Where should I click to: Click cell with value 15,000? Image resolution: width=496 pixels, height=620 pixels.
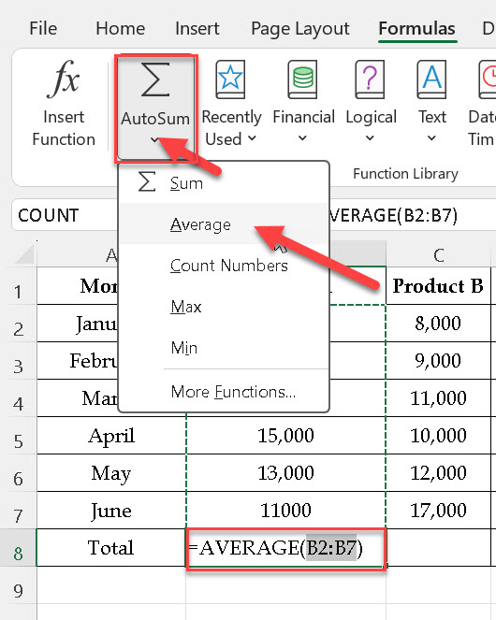[285, 436]
